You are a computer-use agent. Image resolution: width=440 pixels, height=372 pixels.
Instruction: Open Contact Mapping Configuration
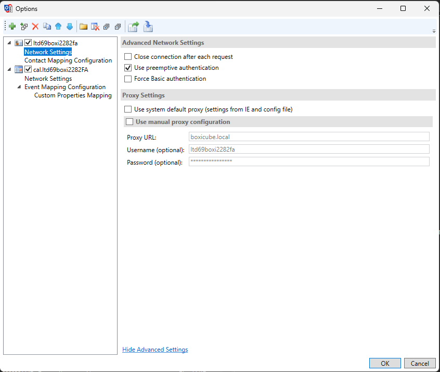click(x=68, y=60)
